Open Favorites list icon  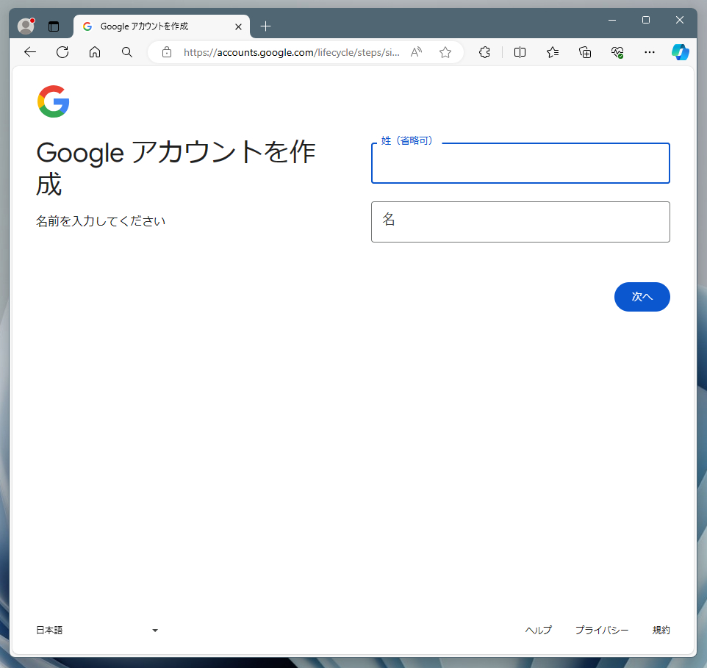pos(553,52)
